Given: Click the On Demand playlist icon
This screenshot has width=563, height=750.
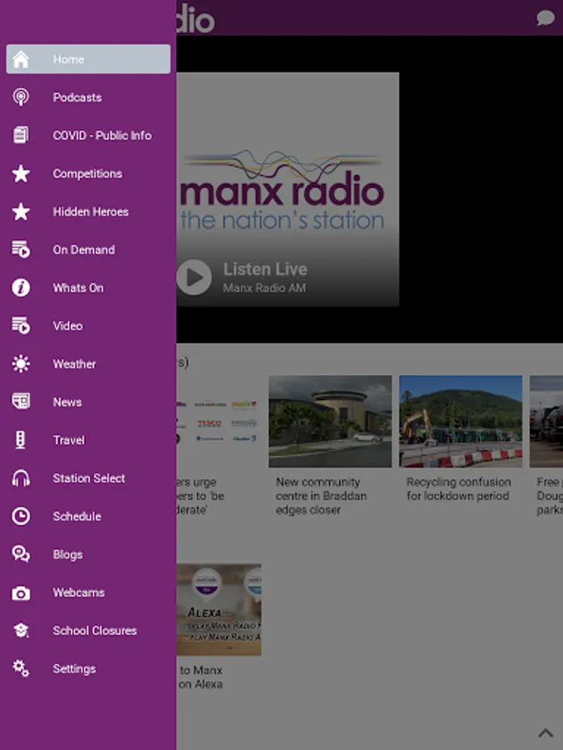Looking at the screenshot, I should [21, 250].
